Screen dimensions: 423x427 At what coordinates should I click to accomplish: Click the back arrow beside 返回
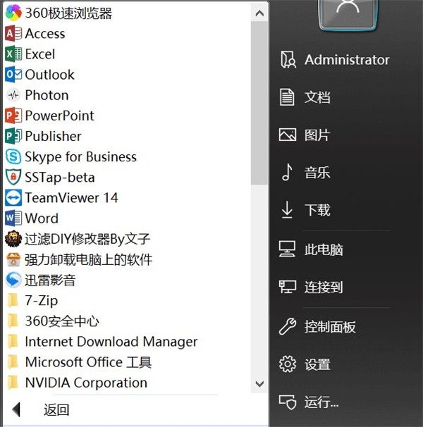16,409
